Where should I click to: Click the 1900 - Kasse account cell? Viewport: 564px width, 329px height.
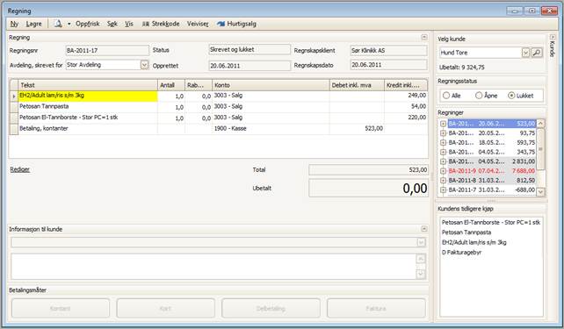tap(271, 128)
